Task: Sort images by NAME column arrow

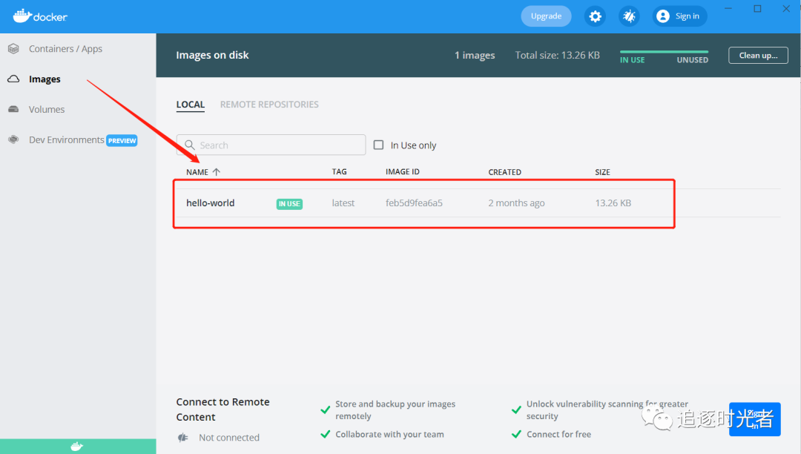Action: tap(217, 172)
